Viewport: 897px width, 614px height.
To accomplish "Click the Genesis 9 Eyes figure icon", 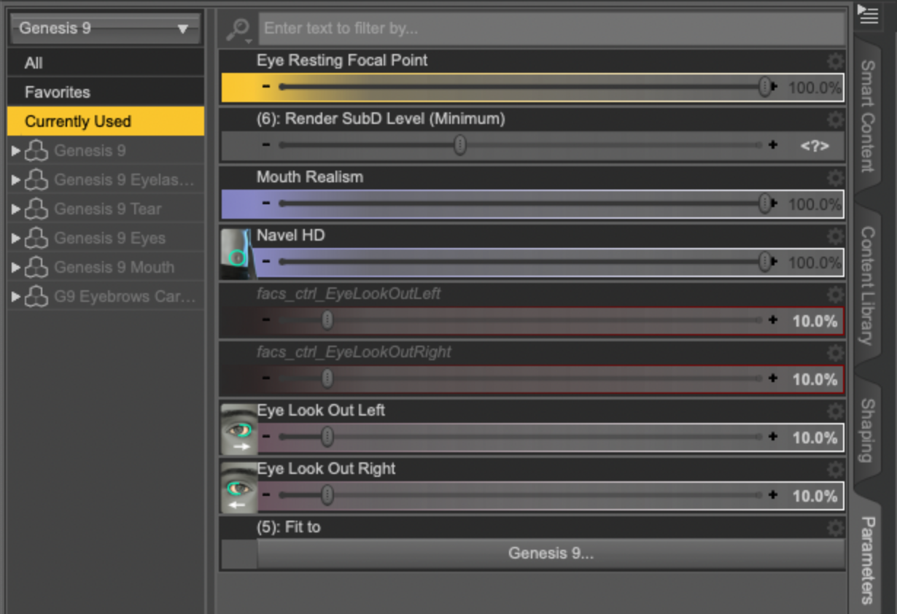I will click(36, 238).
